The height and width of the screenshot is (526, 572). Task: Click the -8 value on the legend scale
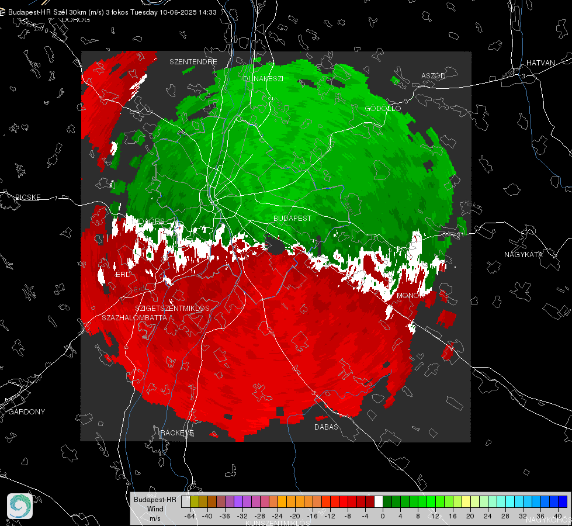click(x=348, y=516)
